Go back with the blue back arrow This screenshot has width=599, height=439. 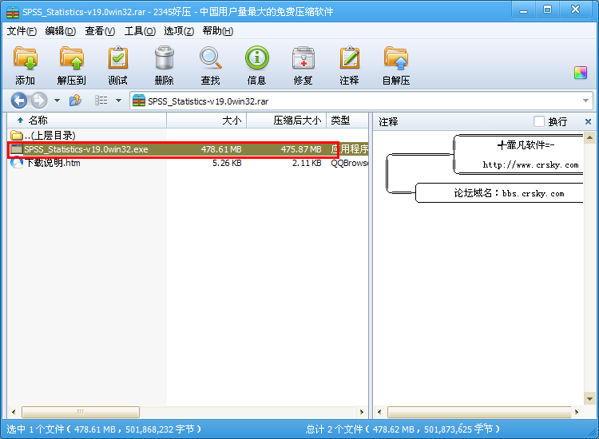coord(19,101)
